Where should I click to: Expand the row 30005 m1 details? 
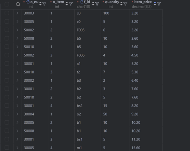coord(17,148)
